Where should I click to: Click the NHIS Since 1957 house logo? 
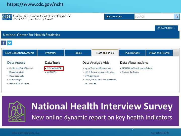pyautogui.click(x=17, y=111)
